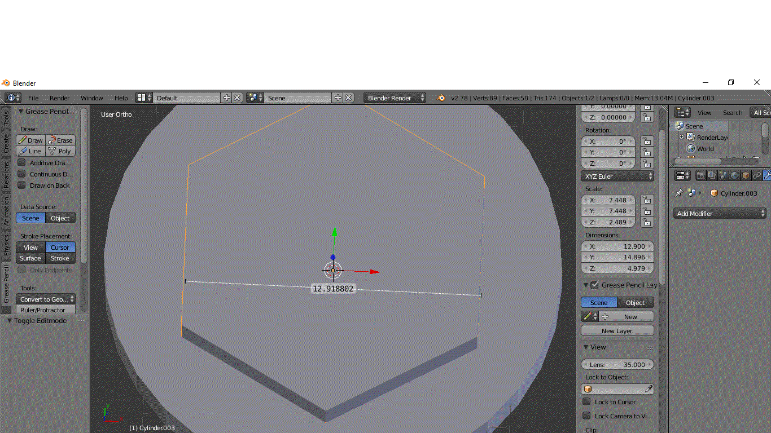Open the Constraints chain-link properties tab
Image resolution: width=771 pixels, height=433 pixels.
click(757, 175)
